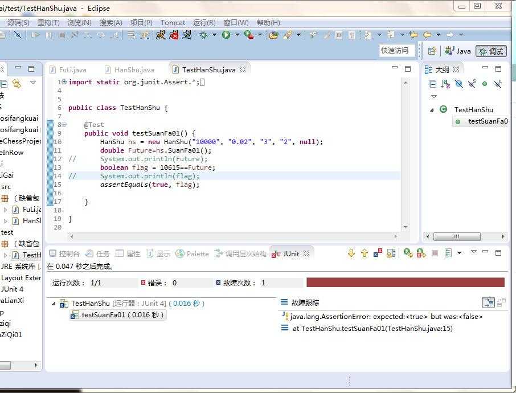The height and width of the screenshot is (393, 516).
Task: Click editor horizontal scrollbar right arrow
Action: pyautogui.click(x=396, y=236)
